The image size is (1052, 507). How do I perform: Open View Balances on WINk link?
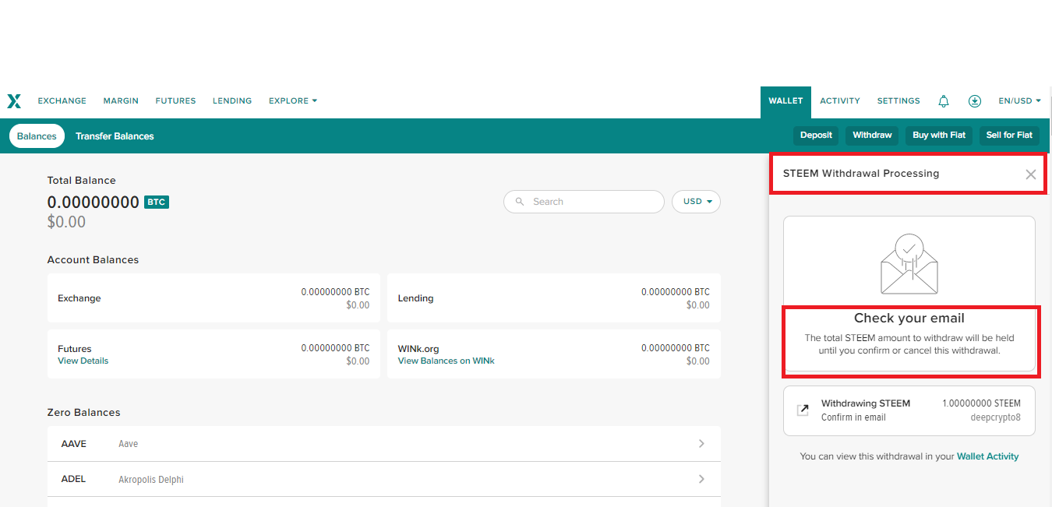coord(446,361)
